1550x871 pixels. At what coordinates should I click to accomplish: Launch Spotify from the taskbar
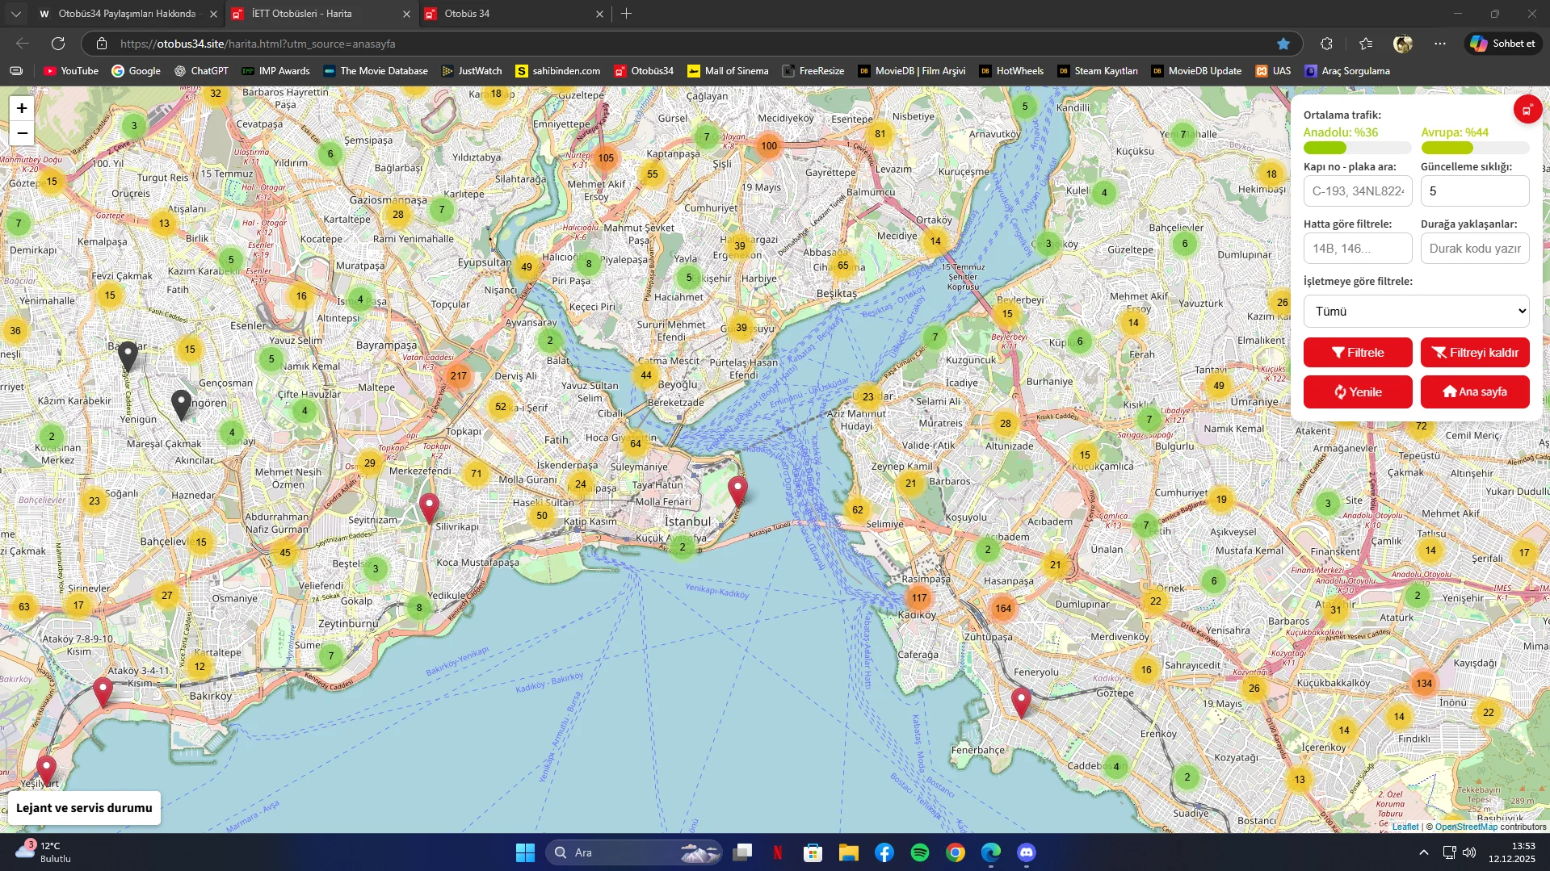(918, 852)
